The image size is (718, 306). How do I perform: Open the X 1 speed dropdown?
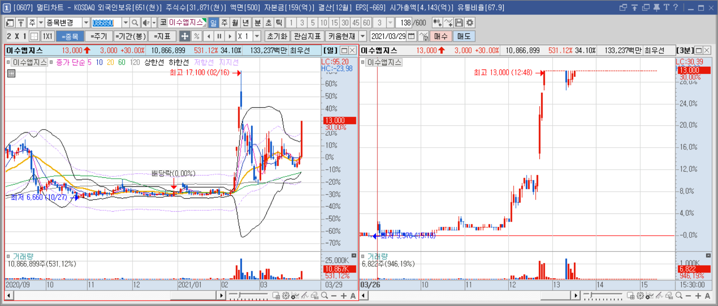[x=257, y=36]
